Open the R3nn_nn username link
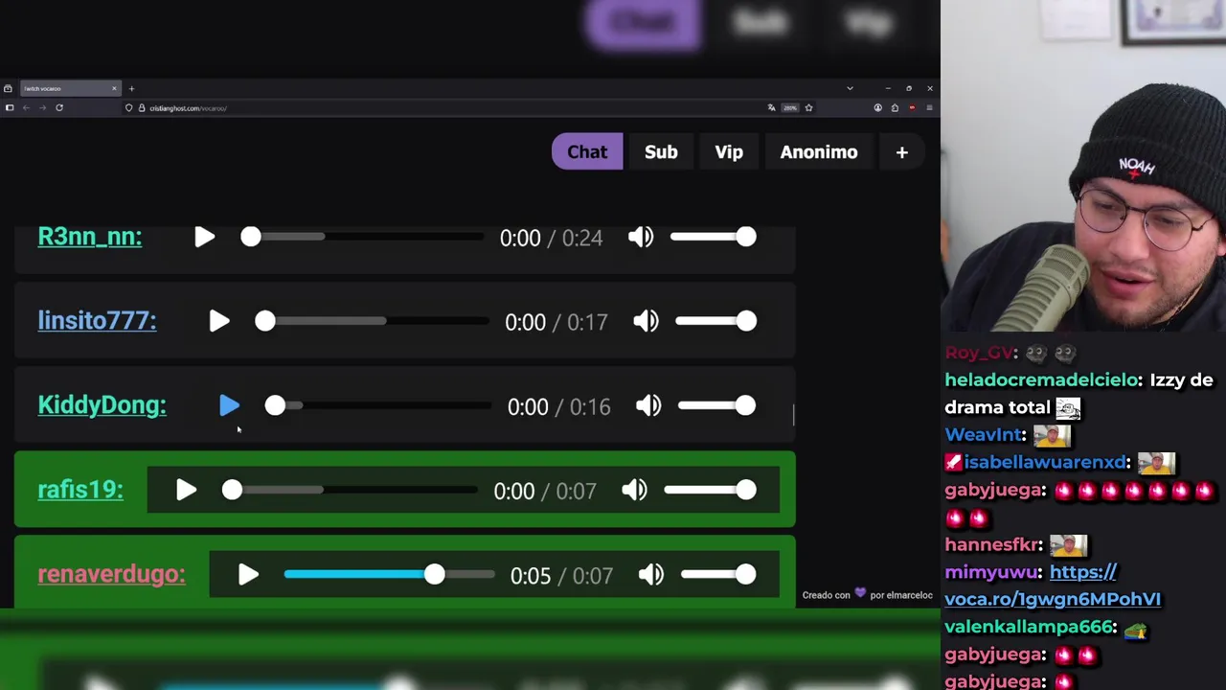Image resolution: width=1226 pixels, height=690 pixels. tap(90, 237)
